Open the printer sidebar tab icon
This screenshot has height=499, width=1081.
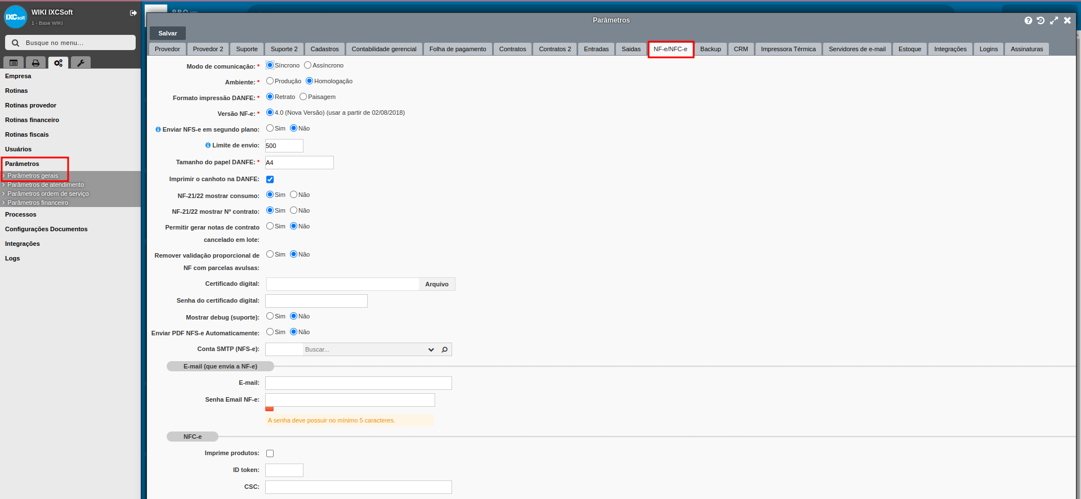pyautogui.click(x=36, y=63)
